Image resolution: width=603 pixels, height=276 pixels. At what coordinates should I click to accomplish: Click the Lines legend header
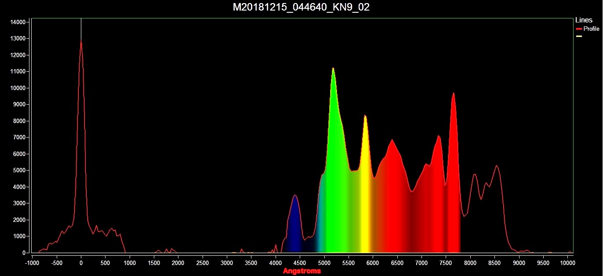584,20
